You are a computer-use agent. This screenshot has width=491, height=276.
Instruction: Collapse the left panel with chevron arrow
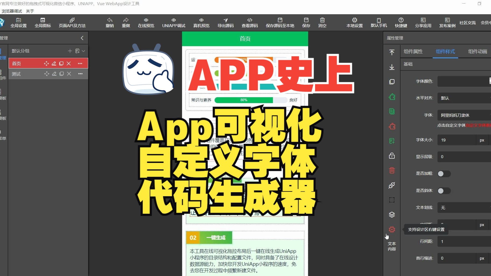tap(82, 38)
